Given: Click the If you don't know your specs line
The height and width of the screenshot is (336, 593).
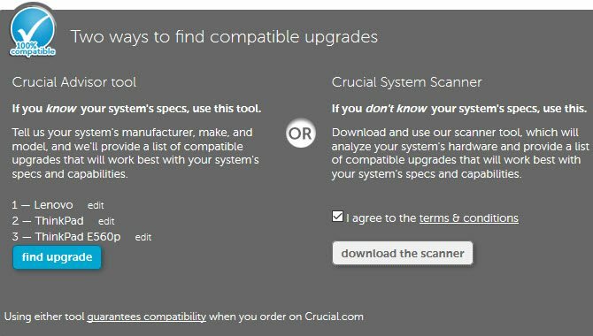Looking at the screenshot, I should [459, 109].
